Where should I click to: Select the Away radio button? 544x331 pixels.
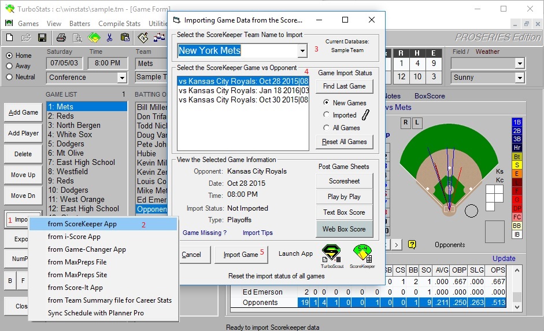(x=9, y=66)
